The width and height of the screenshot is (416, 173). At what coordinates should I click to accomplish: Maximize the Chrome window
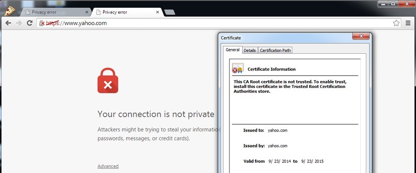point(393,4)
